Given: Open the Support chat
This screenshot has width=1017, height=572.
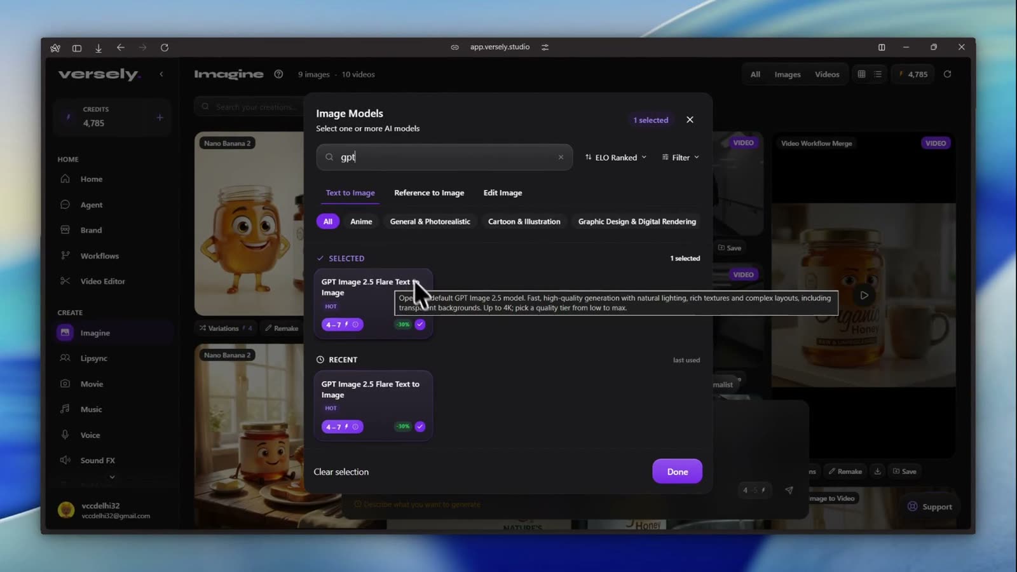Looking at the screenshot, I should [x=929, y=507].
